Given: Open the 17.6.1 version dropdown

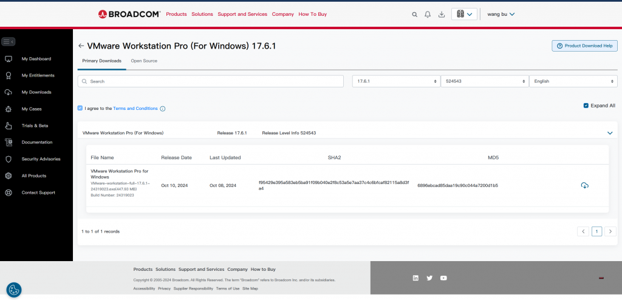Looking at the screenshot, I should point(396,81).
